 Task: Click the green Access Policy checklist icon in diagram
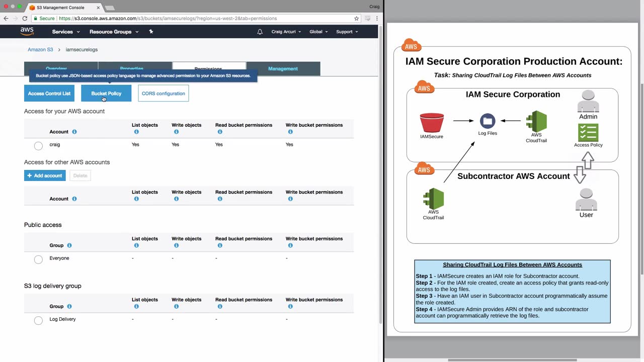[x=588, y=133]
